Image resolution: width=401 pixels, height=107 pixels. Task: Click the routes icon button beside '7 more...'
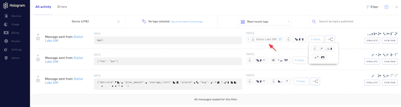coord(315,81)
